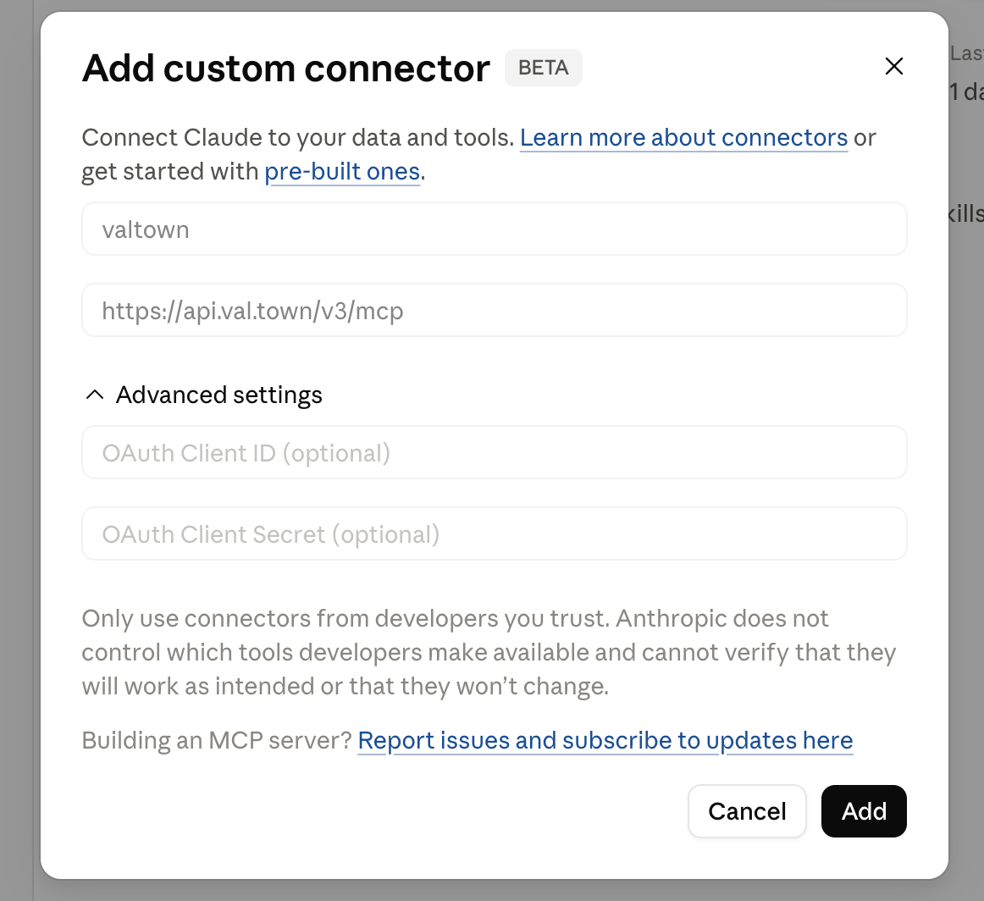Follow the pre-built ones link
The image size is (984, 901).
[x=342, y=171]
